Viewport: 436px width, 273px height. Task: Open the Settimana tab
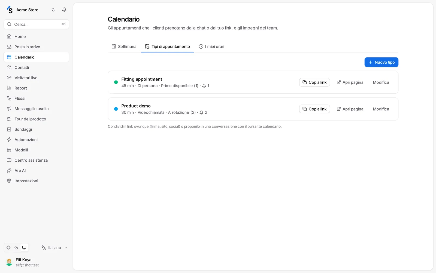tap(124, 46)
